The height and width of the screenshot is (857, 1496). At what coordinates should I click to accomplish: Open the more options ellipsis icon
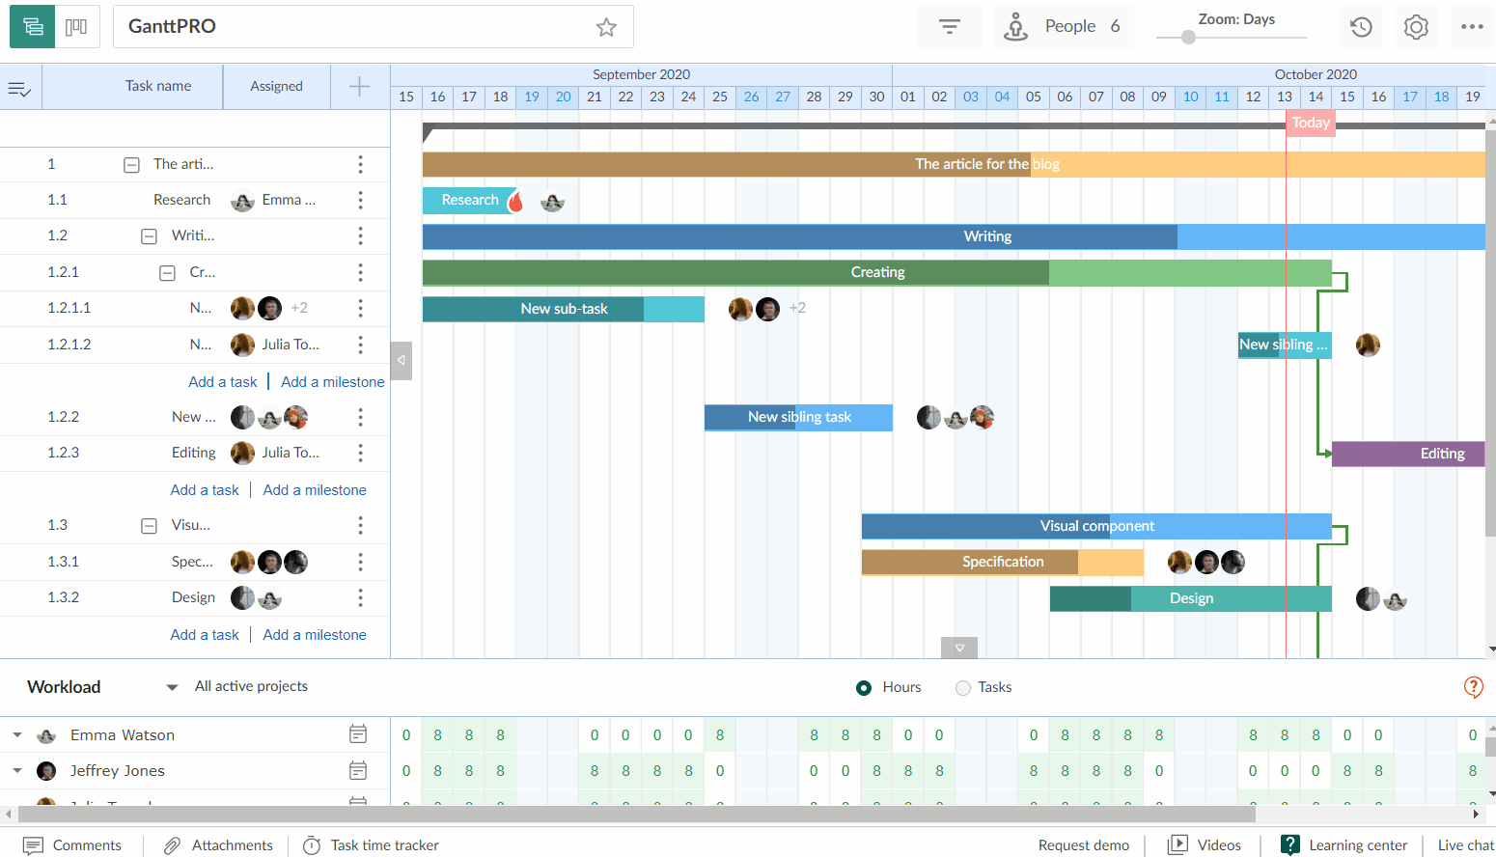click(x=1472, y=26)
